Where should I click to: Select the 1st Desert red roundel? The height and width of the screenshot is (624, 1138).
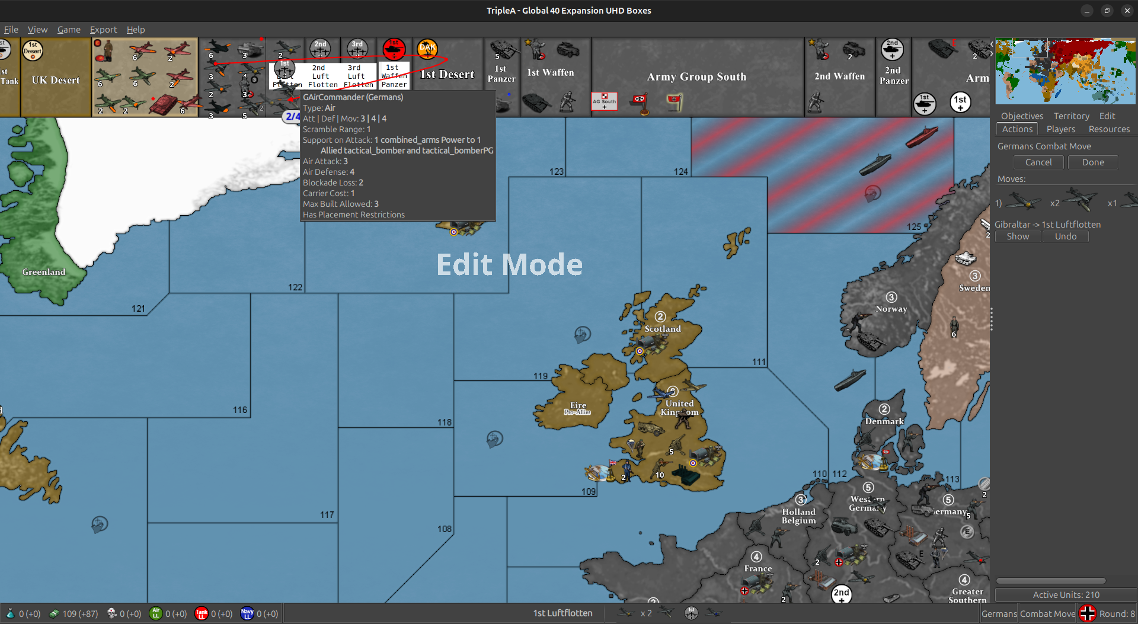[394, 50]
